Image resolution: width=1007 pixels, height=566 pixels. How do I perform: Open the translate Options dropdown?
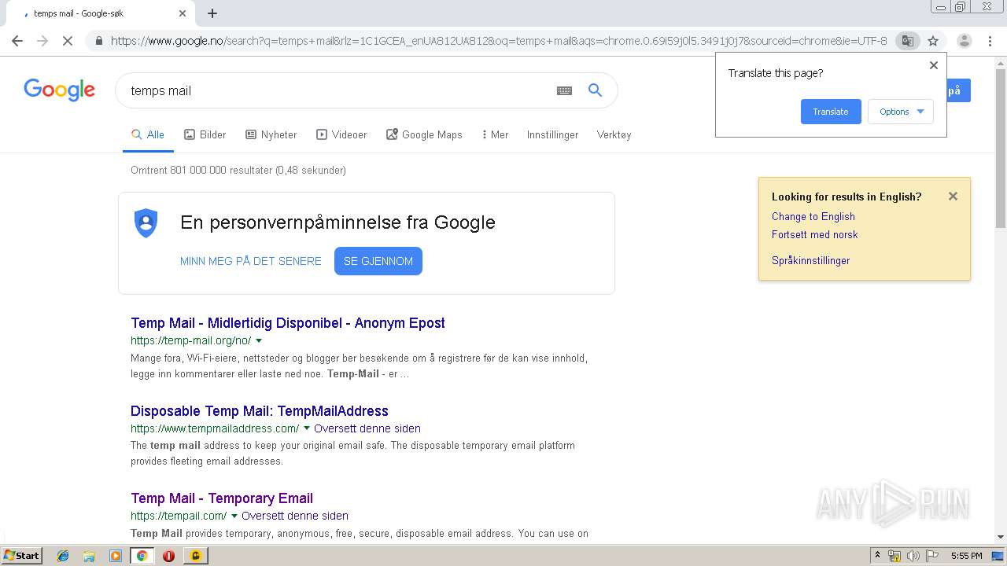pos(901,112)
